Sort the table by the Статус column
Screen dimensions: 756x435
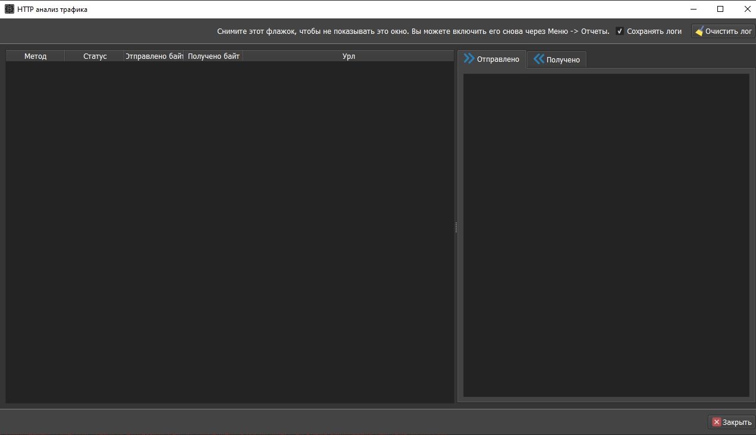(95, 56)
